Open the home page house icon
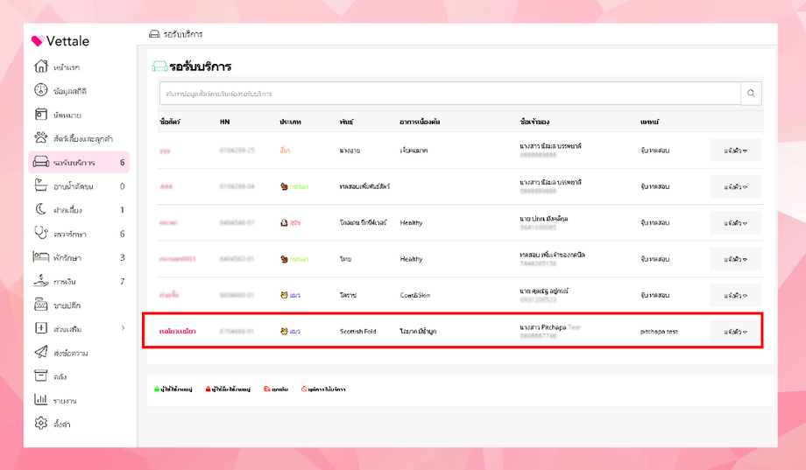The width and height of the screenshot is (806, 470). (x=40, y=67)
